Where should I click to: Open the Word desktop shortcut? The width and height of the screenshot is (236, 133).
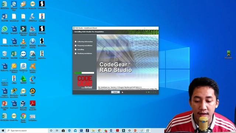click(4, 17)
